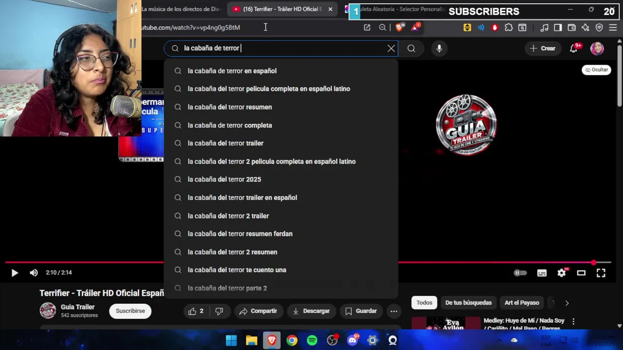Open Brave VPN shield icon
The image size is (623, 350).
599,28
